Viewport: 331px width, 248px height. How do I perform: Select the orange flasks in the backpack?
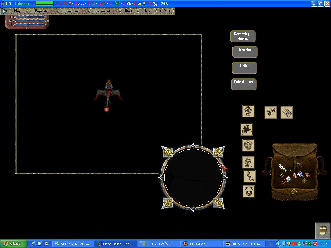pyautogui.click(x=294, y=175)
